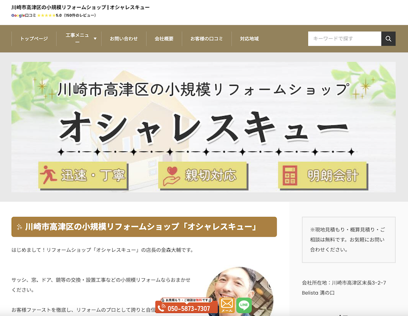408x316 pixels.
Task: Click the 川崎市高津区の小規模リフォームショップ section heading
Action: click(x=144, y=227)
